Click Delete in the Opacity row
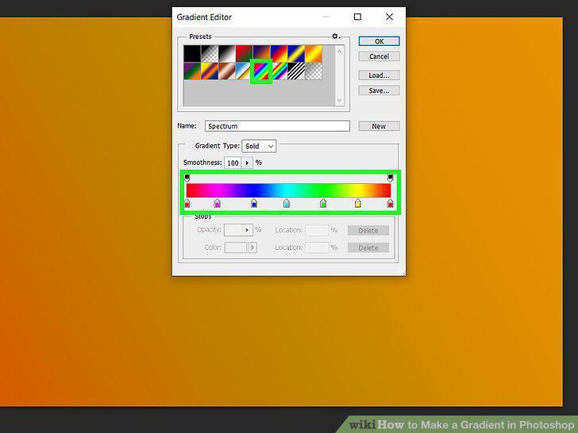Viewport: 578px width, 433px height. 368,231
